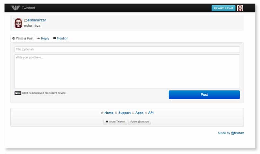Viewport: 260px width, 154px height.
Task: Go to the Home footer link
Action: click(109, 113)
